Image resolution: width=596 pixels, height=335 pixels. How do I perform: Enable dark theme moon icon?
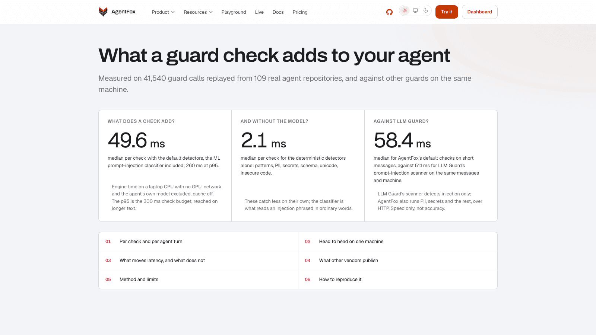[x=426, y=10]
